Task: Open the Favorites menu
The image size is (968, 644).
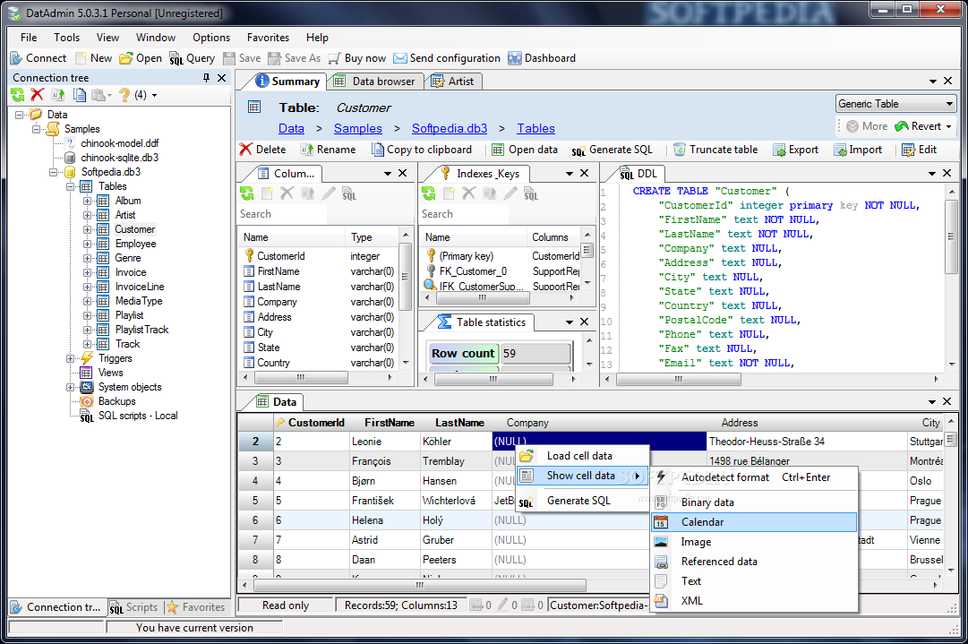Action: pyautogui.click(x=268, y=38)
